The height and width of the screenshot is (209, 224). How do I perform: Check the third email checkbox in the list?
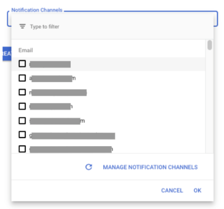tap(22, 92)
